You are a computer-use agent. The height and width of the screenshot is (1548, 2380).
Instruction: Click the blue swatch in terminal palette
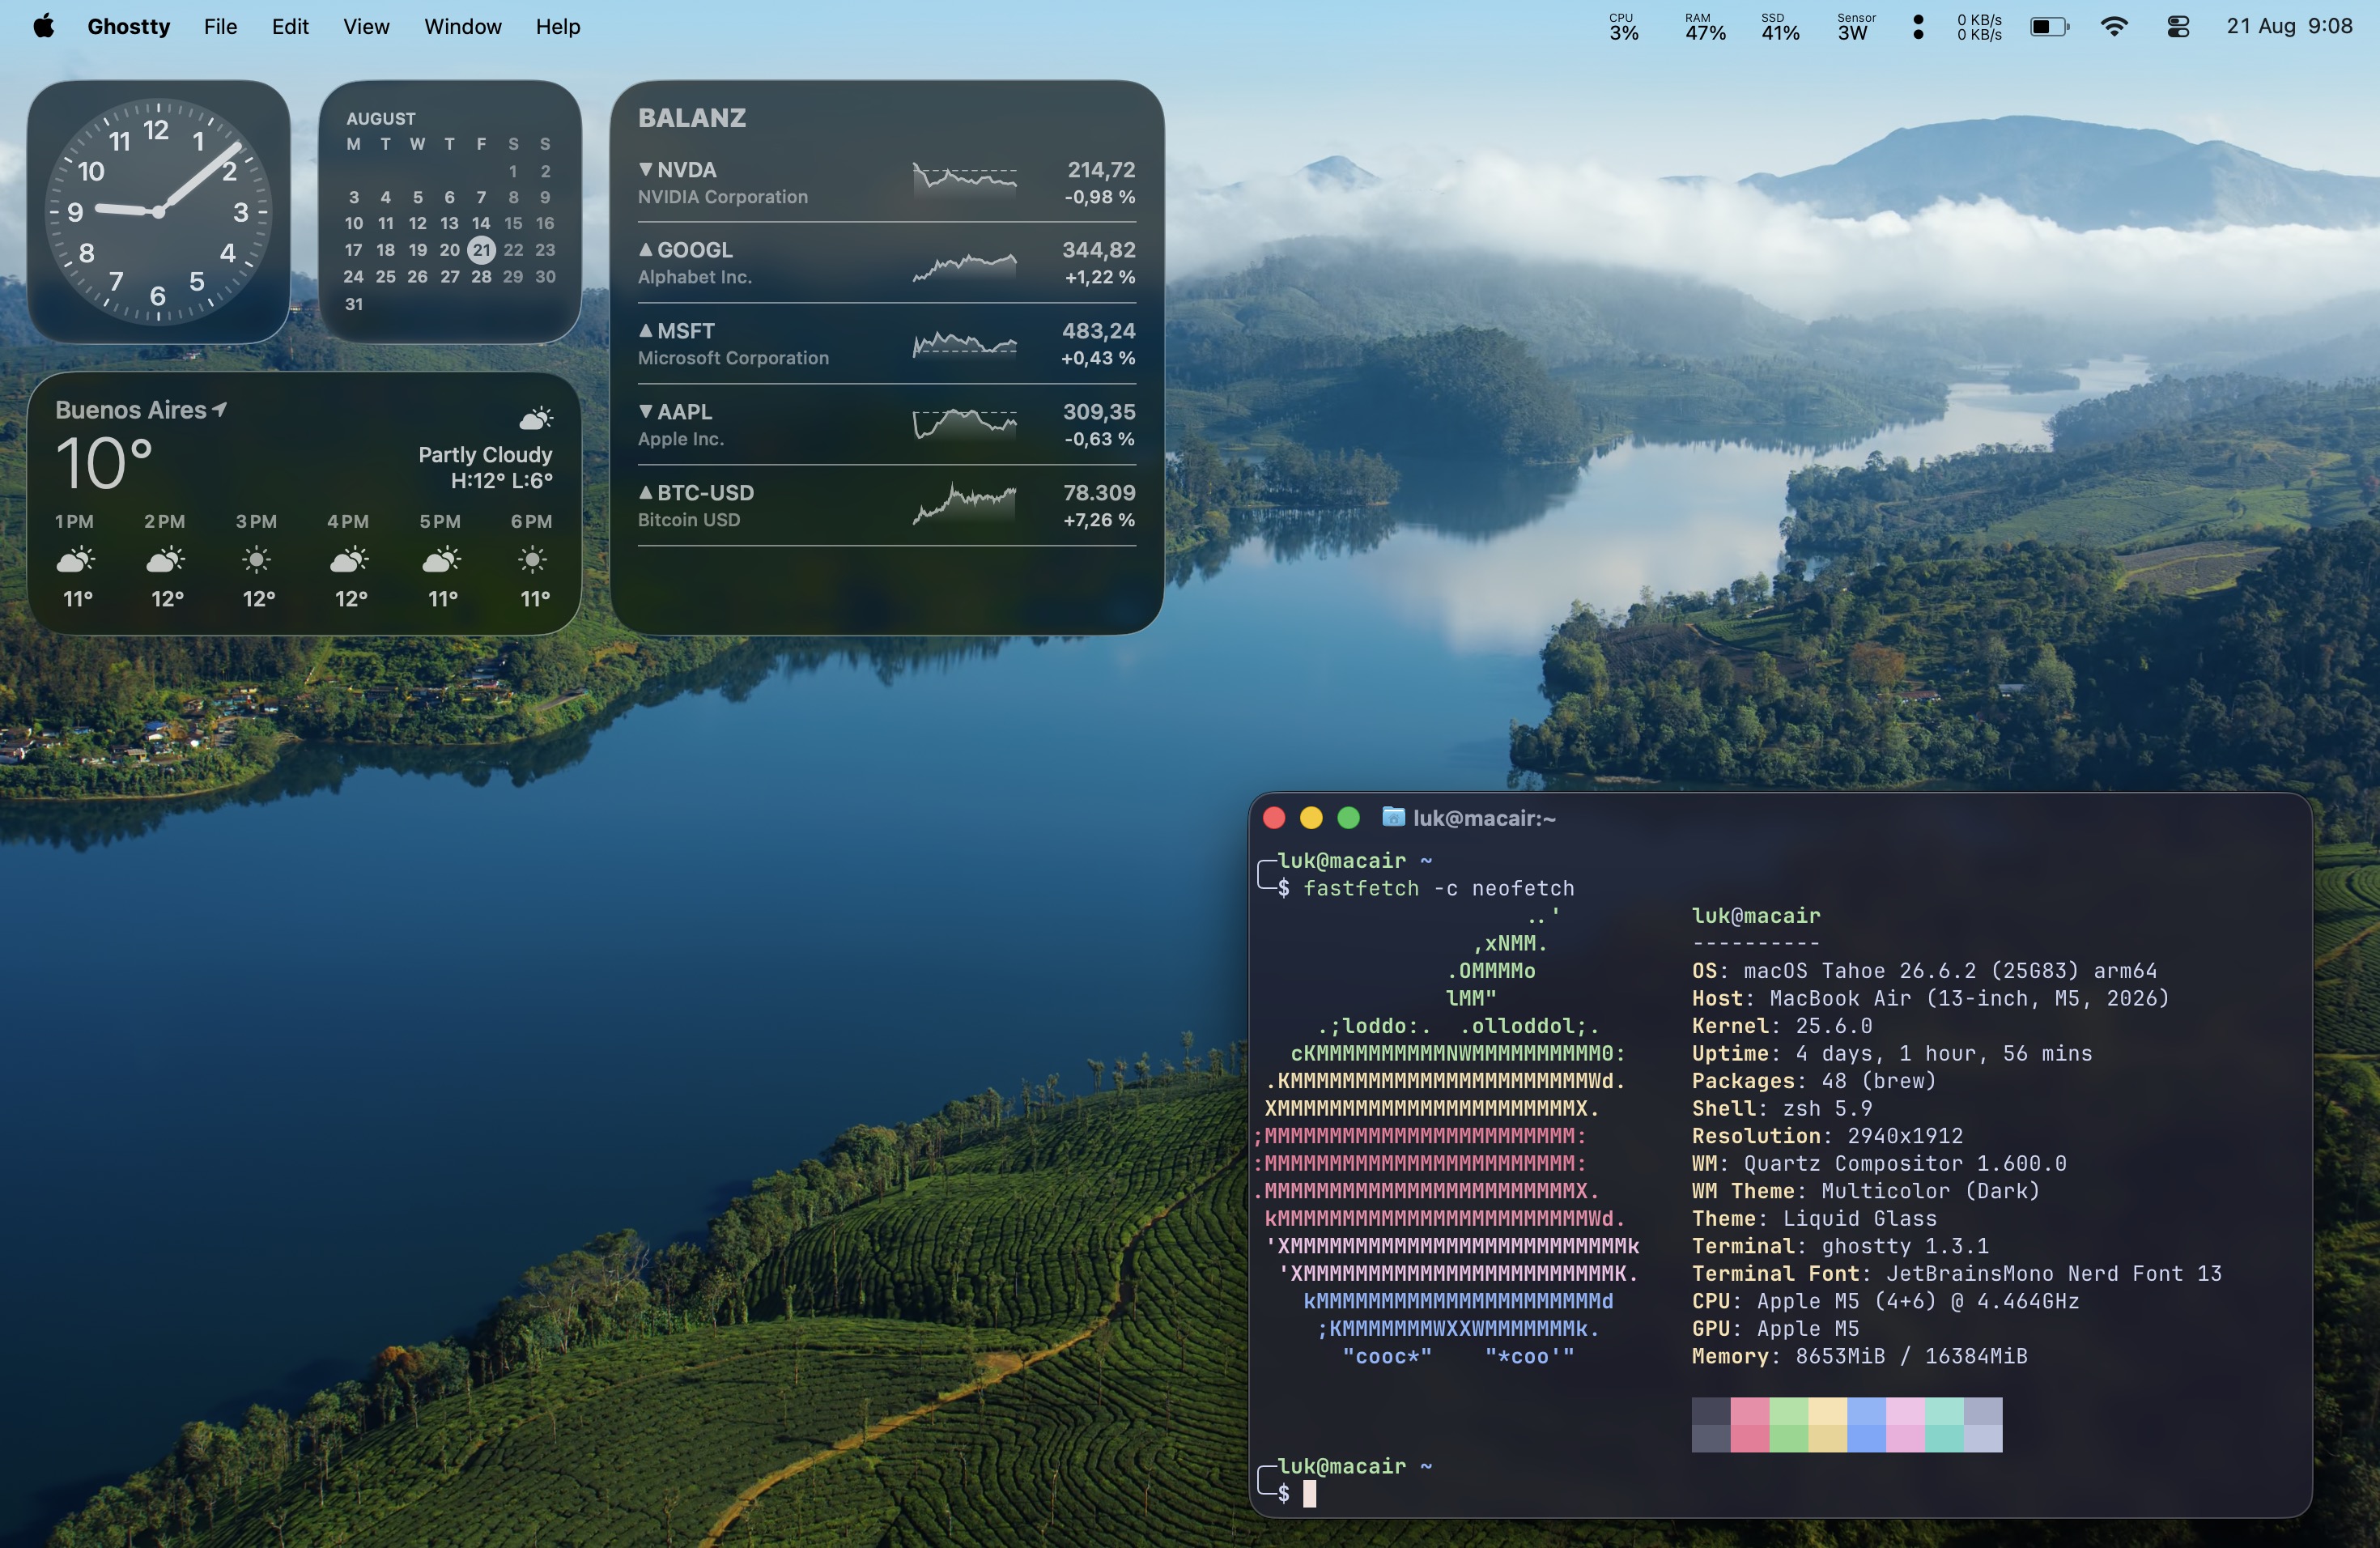tap(1866, 1424)
